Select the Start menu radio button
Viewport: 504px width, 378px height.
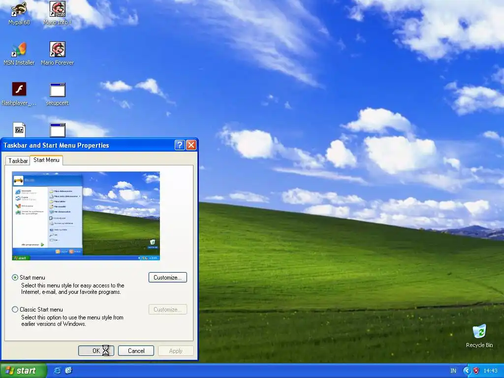coord(15,277)
